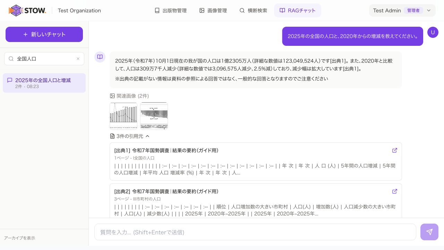Screen dimensions: 444x250
Task: Click the user question message bubble
Action: click(352, 36)
